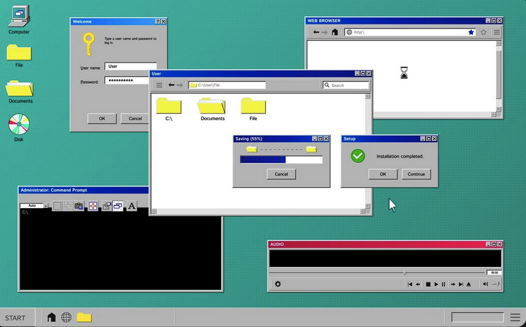Image resolution: width=526 pixels, height=327 pixels.
Task: Click the globe icon in the taskbar
Action: (66, 317)
